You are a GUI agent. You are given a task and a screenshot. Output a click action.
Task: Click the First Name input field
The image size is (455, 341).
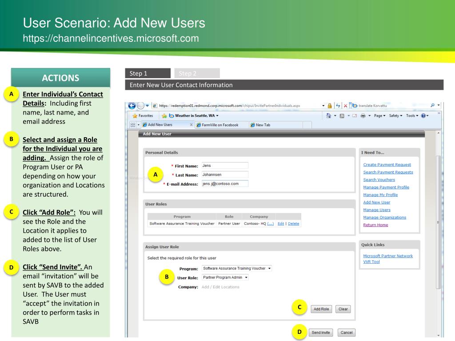(x=224, y=166)
